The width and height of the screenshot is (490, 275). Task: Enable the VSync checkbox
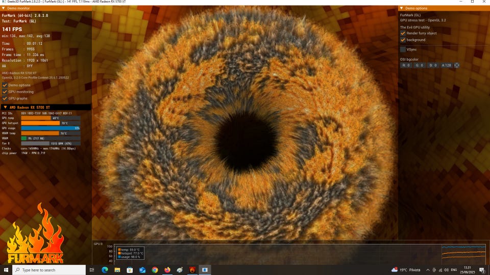click(403, 49)
